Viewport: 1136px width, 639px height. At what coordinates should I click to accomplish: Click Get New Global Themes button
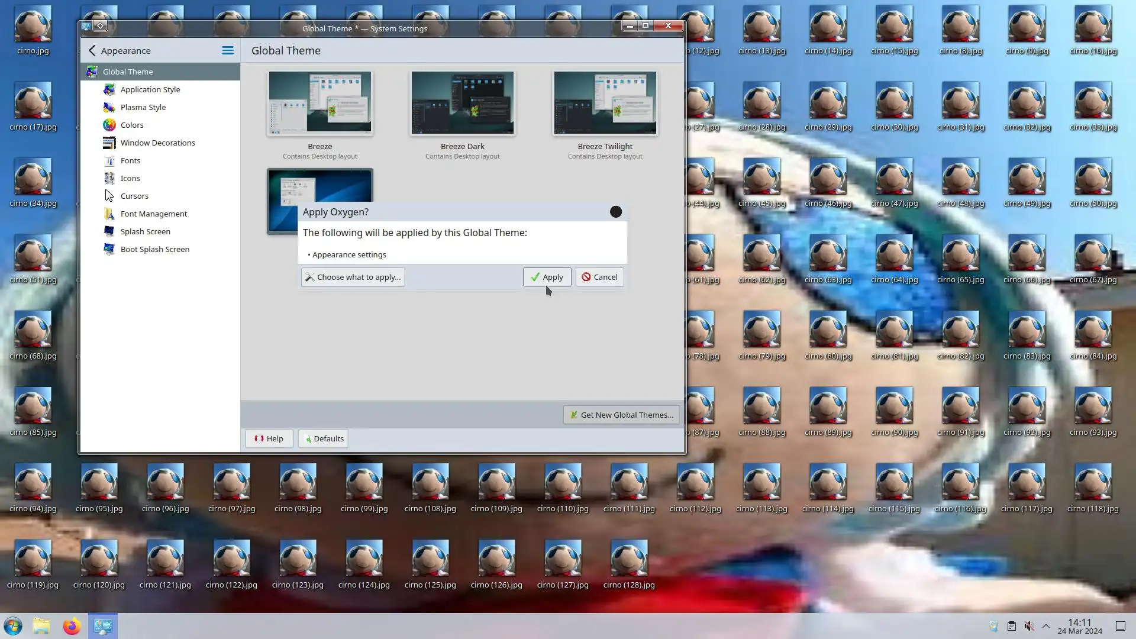(621, 415)
